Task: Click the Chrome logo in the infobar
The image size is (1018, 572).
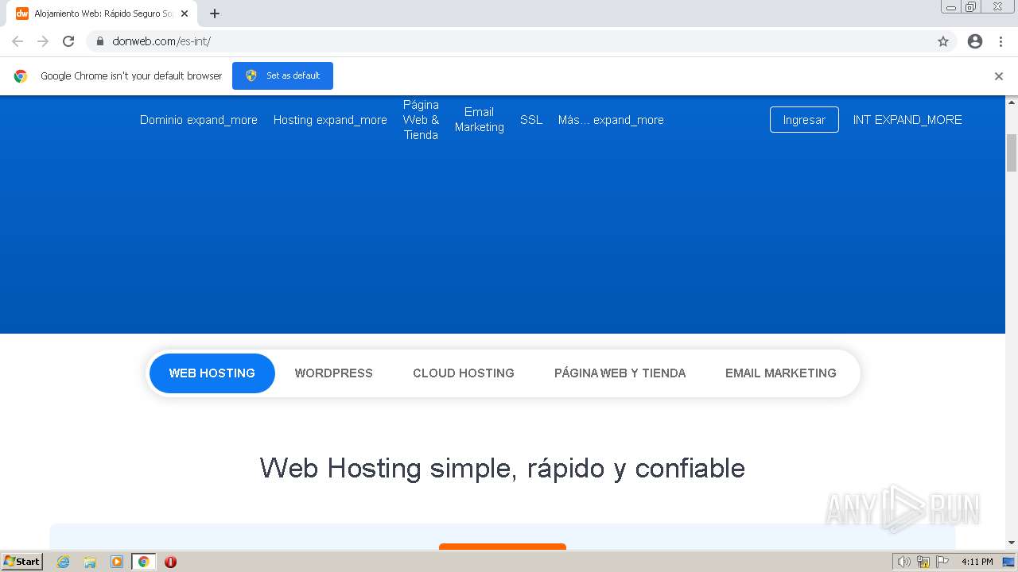Action: pyautogui.click(x=21, y=76)
